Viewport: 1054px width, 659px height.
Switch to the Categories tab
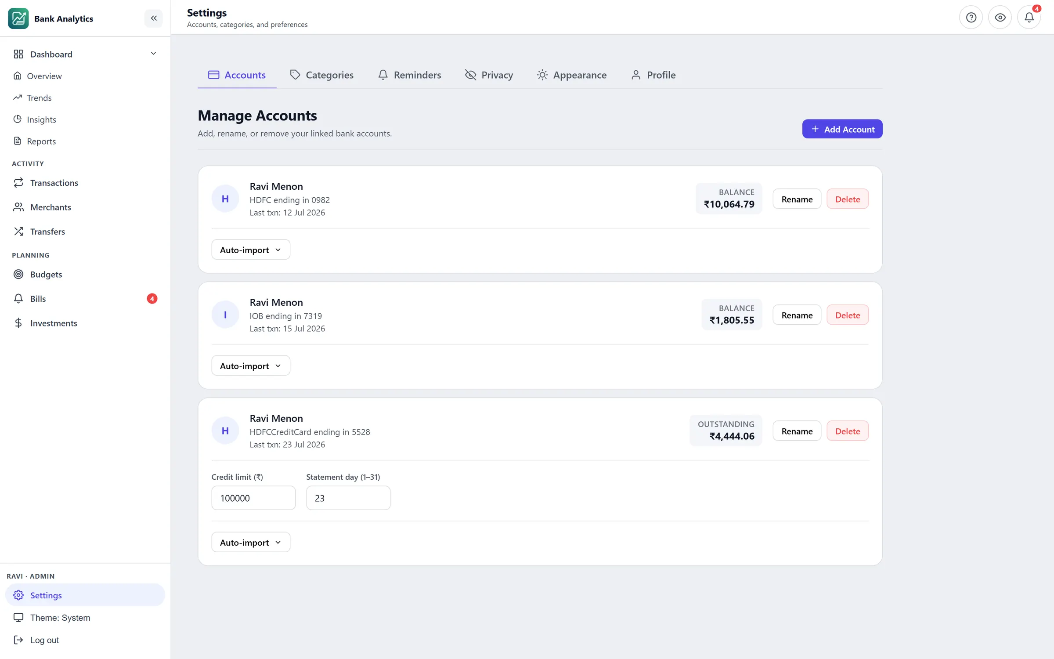pyautogui.click(x=321, y=75)
